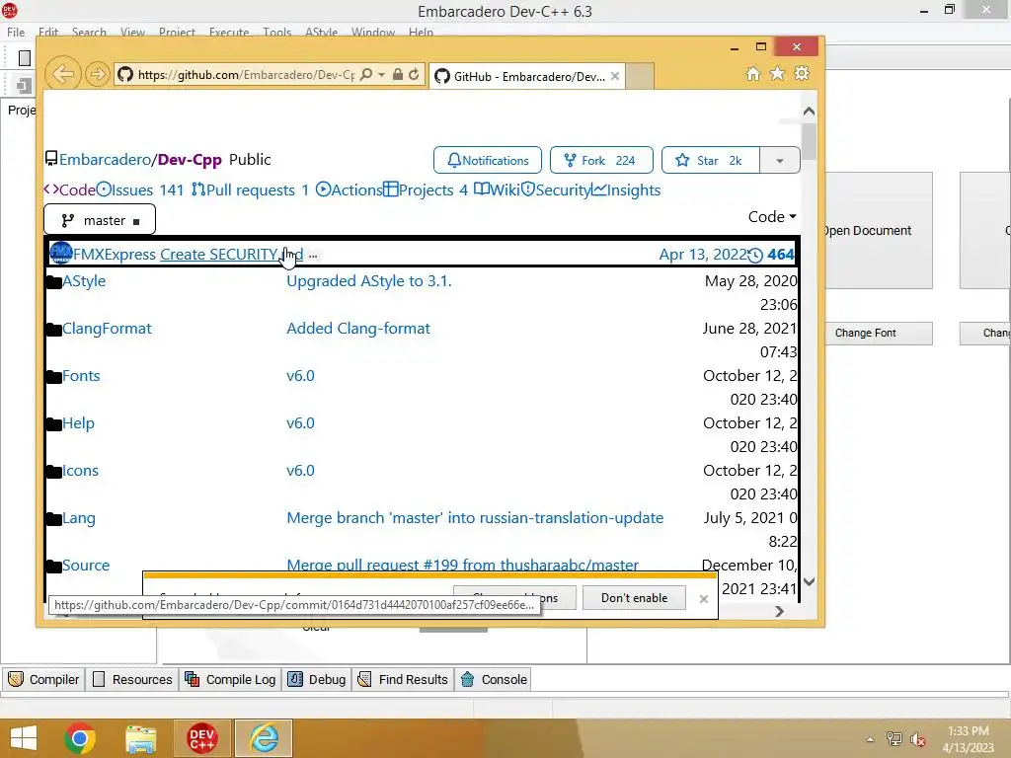
Task: Open the Source folder
Action: pos(86,566)
